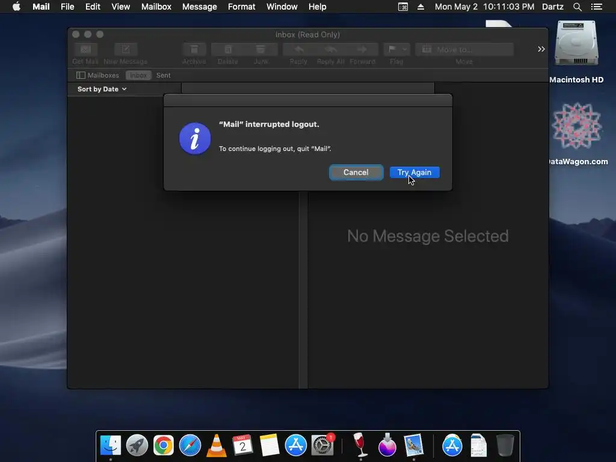Screen dimensions: 616x462
Task: Open the View menu
Action: (120, 7)
